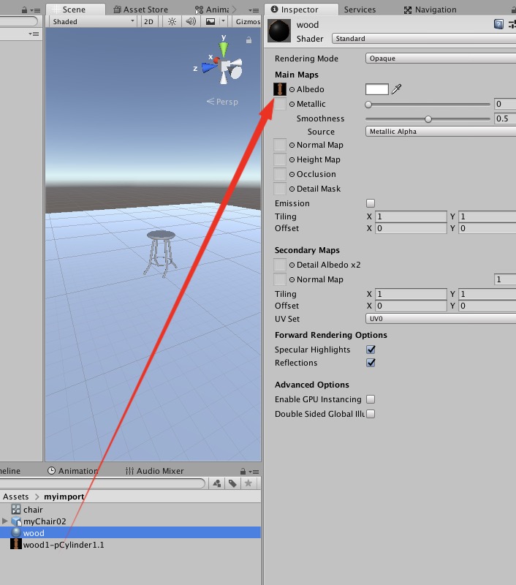Toggle scene effects image icon
Viewport: 516px width, 585px height.
coord(210,22)
